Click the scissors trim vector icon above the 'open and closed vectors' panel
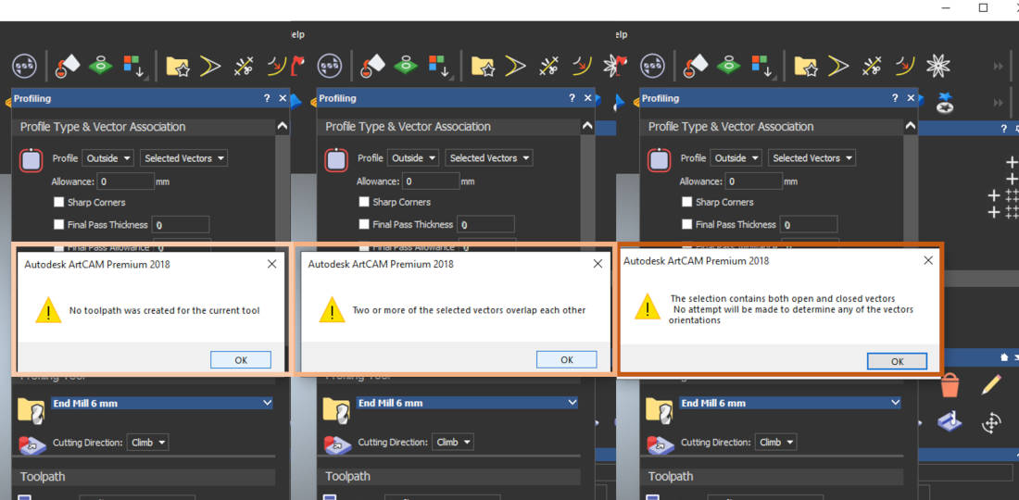The height and width of the screenshot is (500, 1019). (x=872, y=66)
